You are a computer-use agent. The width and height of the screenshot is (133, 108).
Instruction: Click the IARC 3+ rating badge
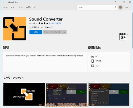[123, 37]
